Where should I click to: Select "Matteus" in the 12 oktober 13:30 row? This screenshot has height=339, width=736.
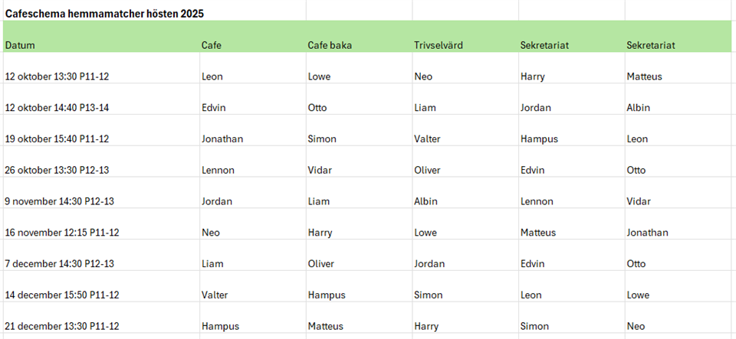[644, 77]
